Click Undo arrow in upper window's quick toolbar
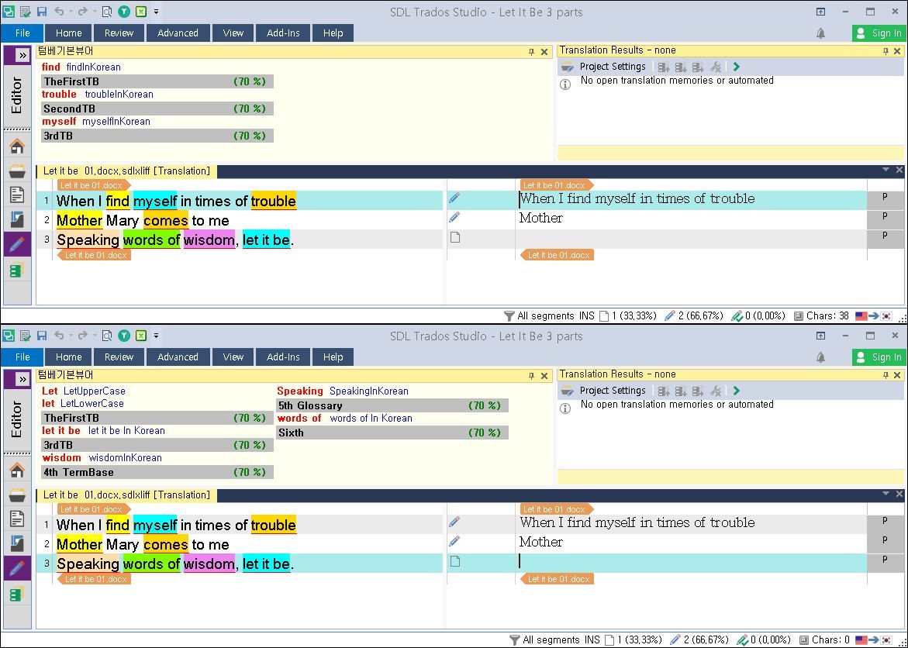This screenshot has height=648, width=908. (58, 12)
